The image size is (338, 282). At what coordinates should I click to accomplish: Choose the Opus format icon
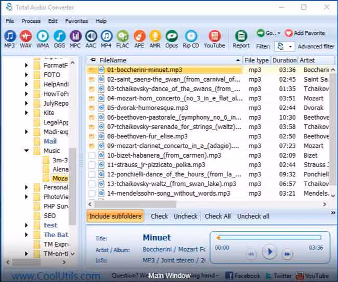(172, 36)
